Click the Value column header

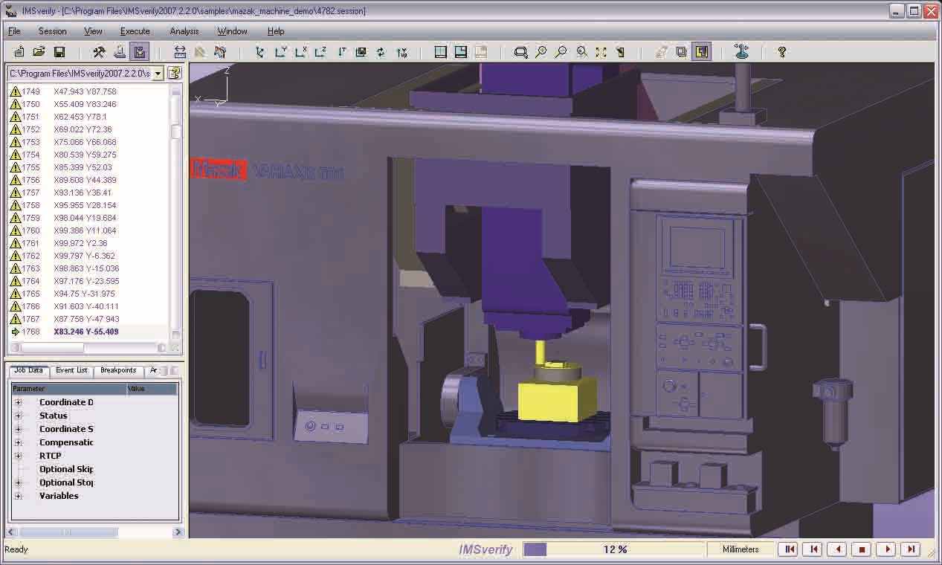pos(152,389)
